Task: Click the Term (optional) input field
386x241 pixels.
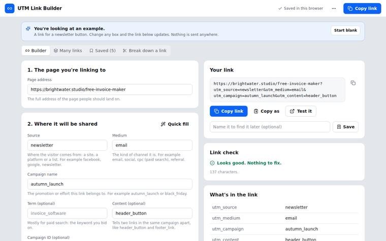Action: click(67, 214)
